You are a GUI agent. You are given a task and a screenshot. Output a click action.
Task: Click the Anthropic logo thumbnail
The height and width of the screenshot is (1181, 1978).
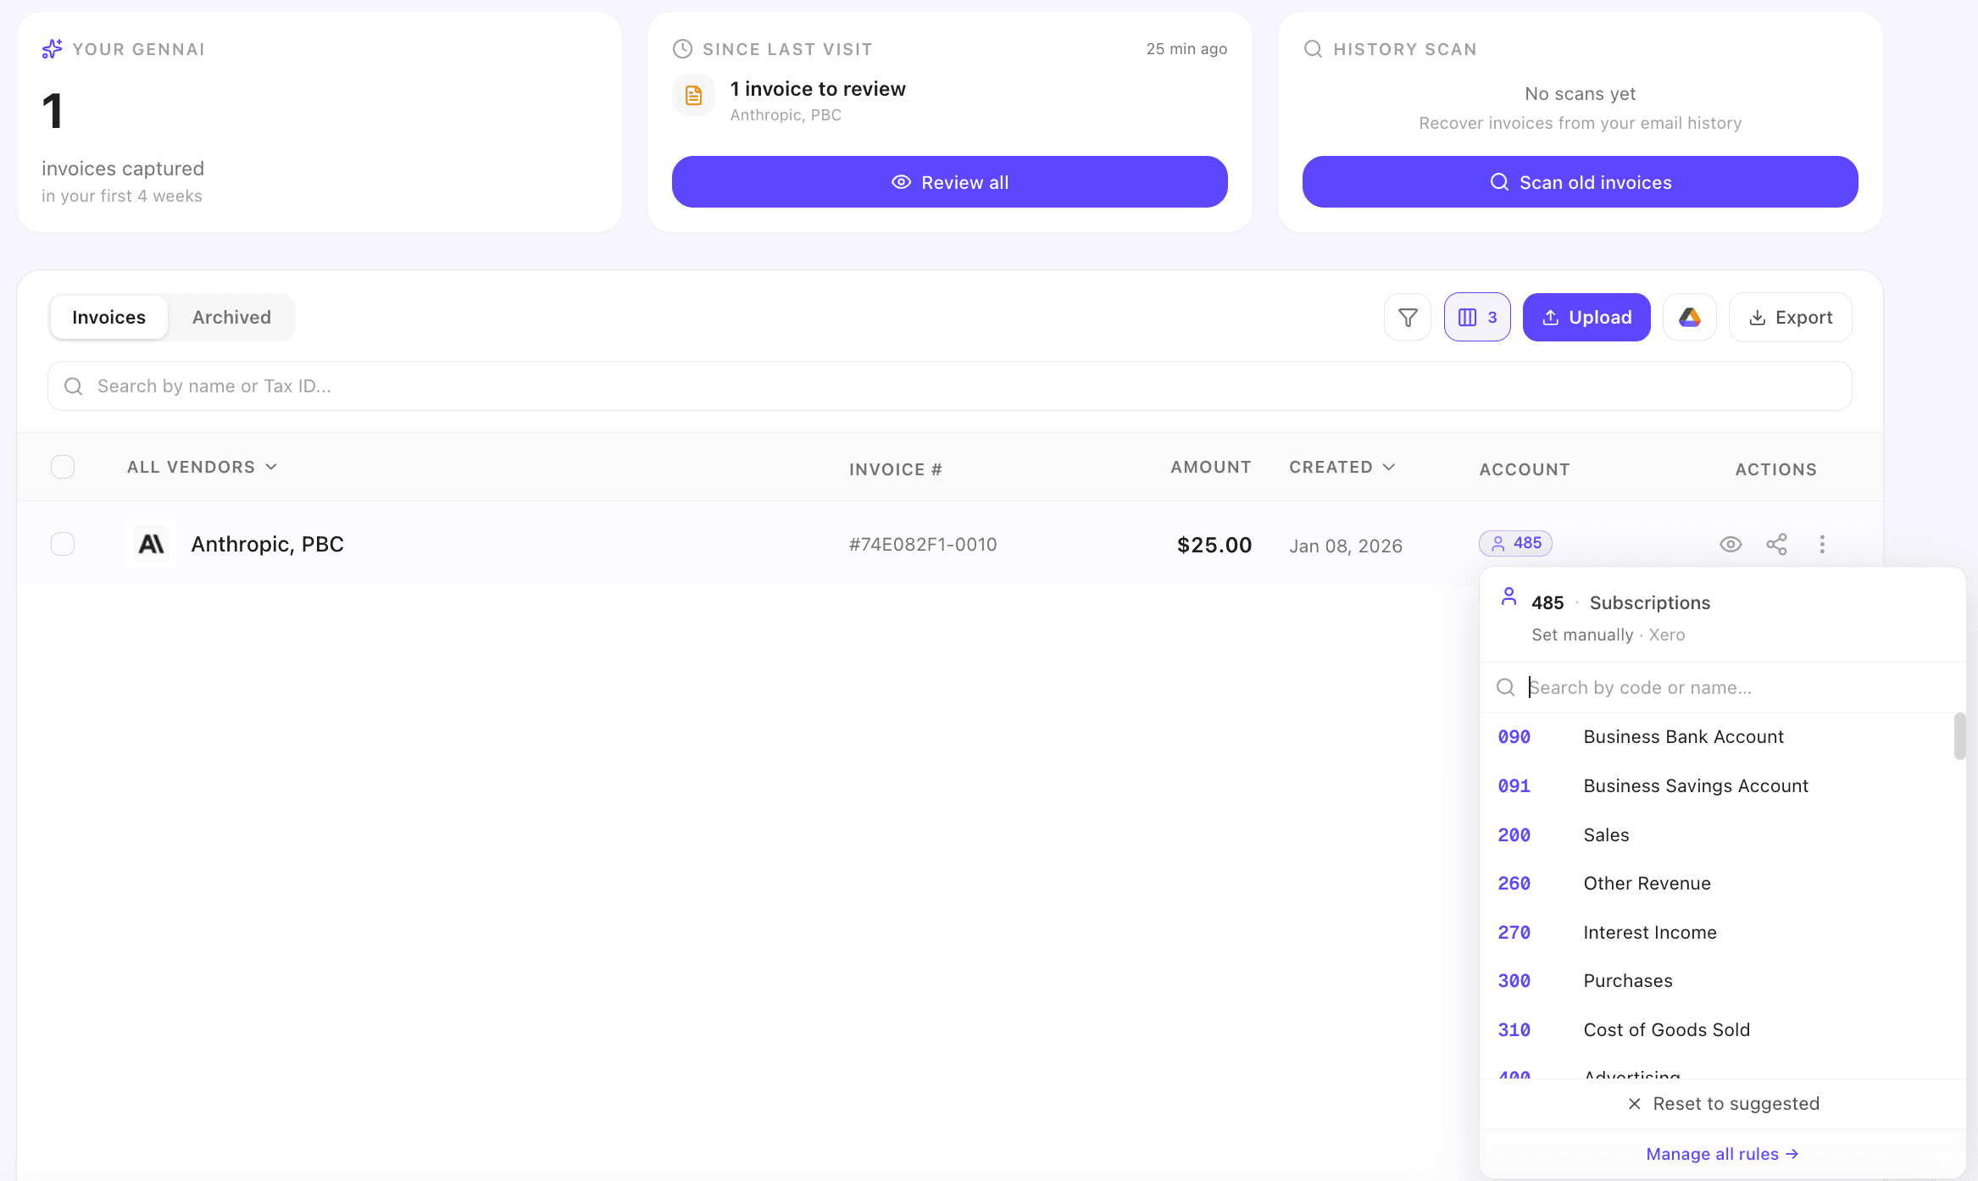tap(152, 544)
